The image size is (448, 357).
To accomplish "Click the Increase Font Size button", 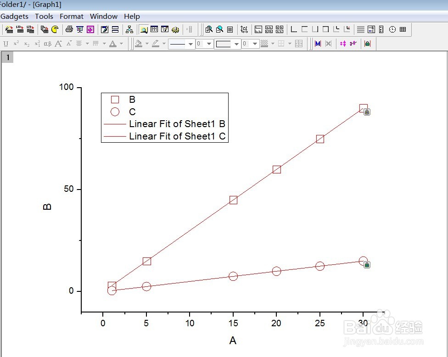I will [58, 44].
